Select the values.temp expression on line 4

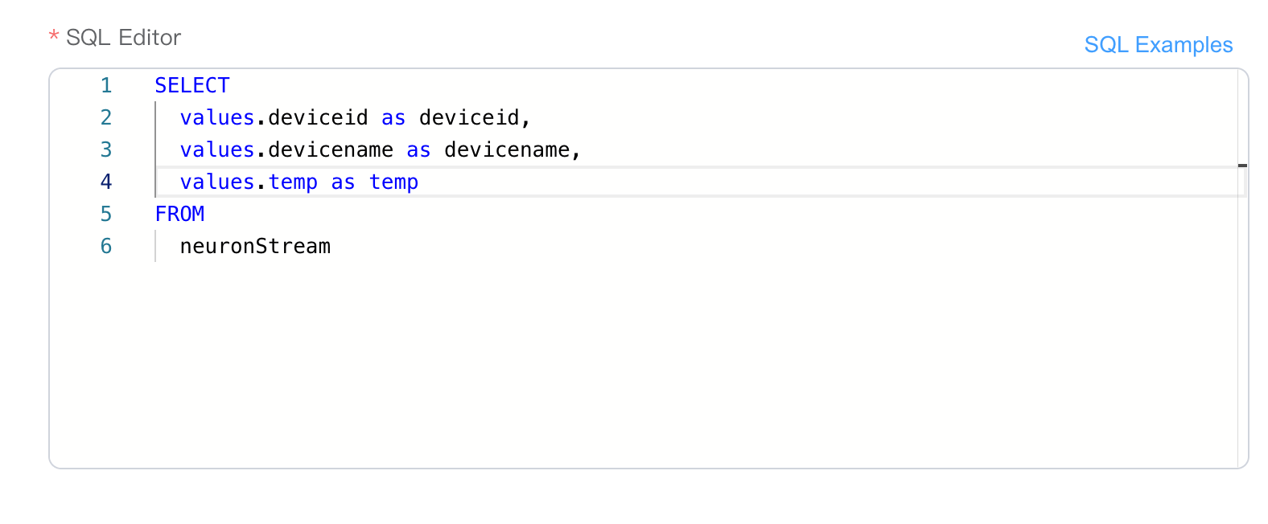point(248,182)
